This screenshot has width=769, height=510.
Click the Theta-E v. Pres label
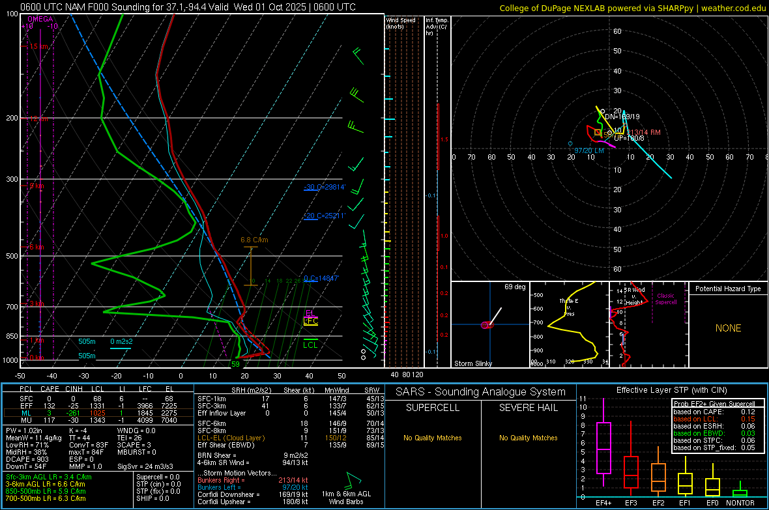tap(569, 307)
